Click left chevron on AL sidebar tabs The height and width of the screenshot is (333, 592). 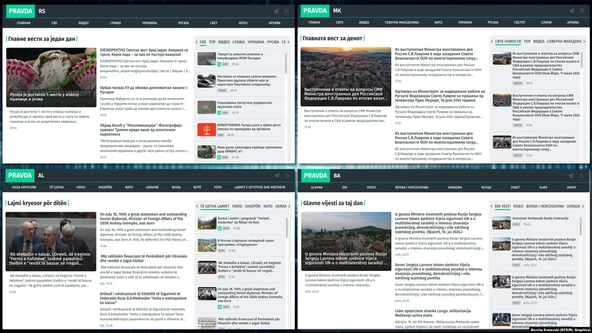pos(197,206)
